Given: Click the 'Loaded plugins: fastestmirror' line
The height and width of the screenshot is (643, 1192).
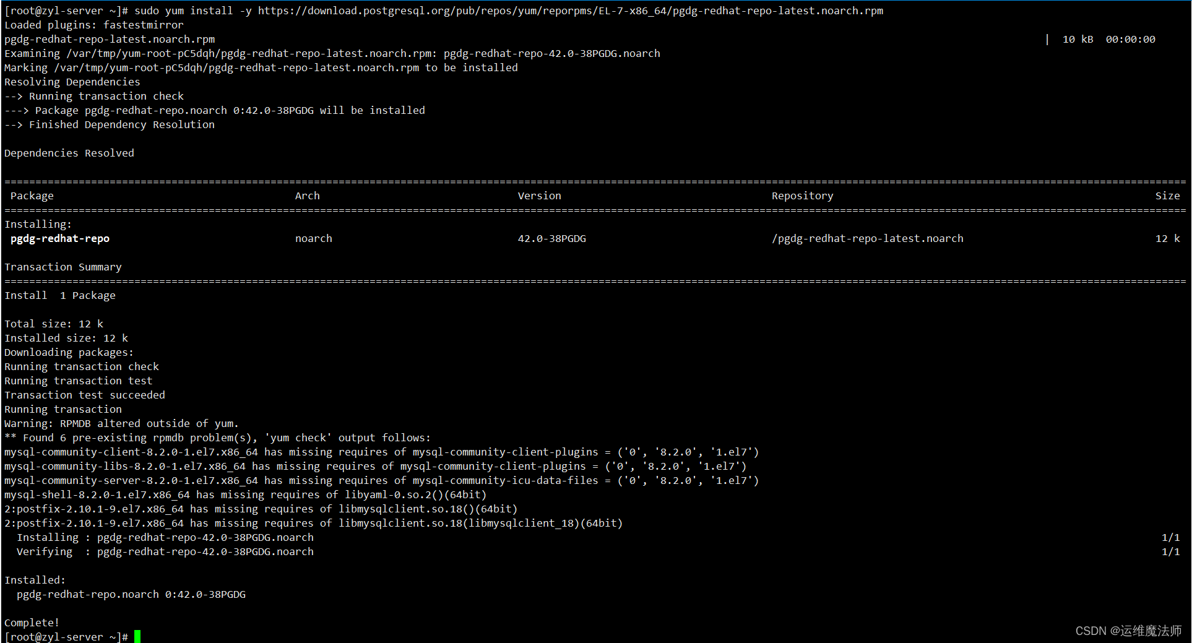Looking at the screenshot, I should 94,25.
